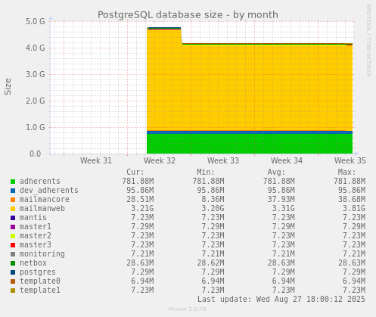Viewport: 376px width, 317px height.
Task: Click mailmancore current value 28.51M
Action: coord(140,199)
